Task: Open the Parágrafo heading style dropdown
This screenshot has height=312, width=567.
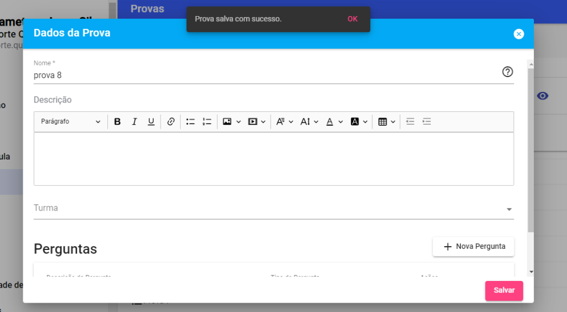Action: pyautogui.click(x=70, y=121)
